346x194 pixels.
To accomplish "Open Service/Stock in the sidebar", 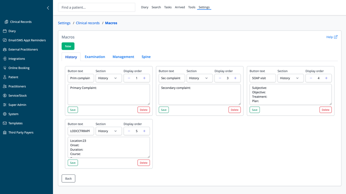I will (x=17, y=95).
